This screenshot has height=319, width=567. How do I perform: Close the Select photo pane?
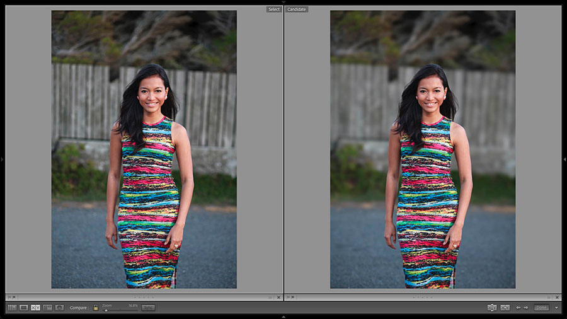(278, 297)
